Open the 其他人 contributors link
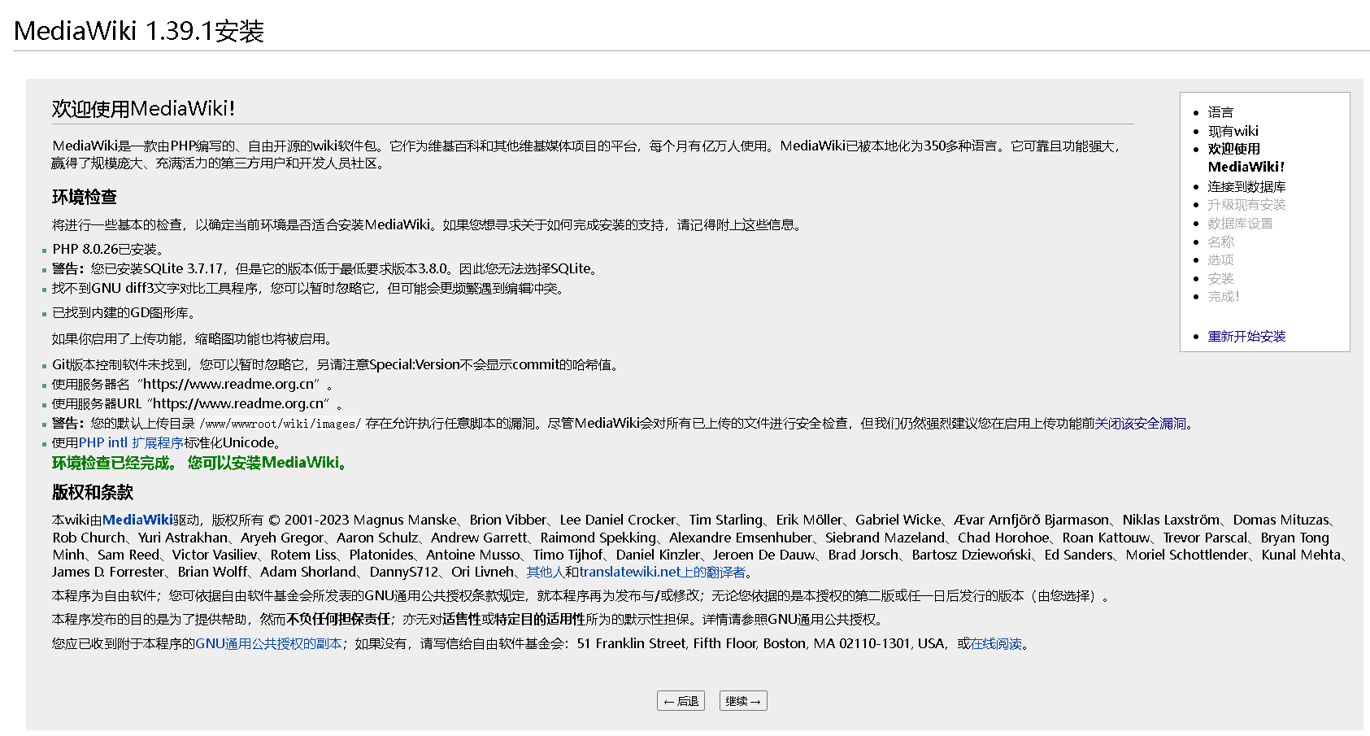Image resolution: width=1370 pixels, height=736 pixels. click(x=546, y=572)
